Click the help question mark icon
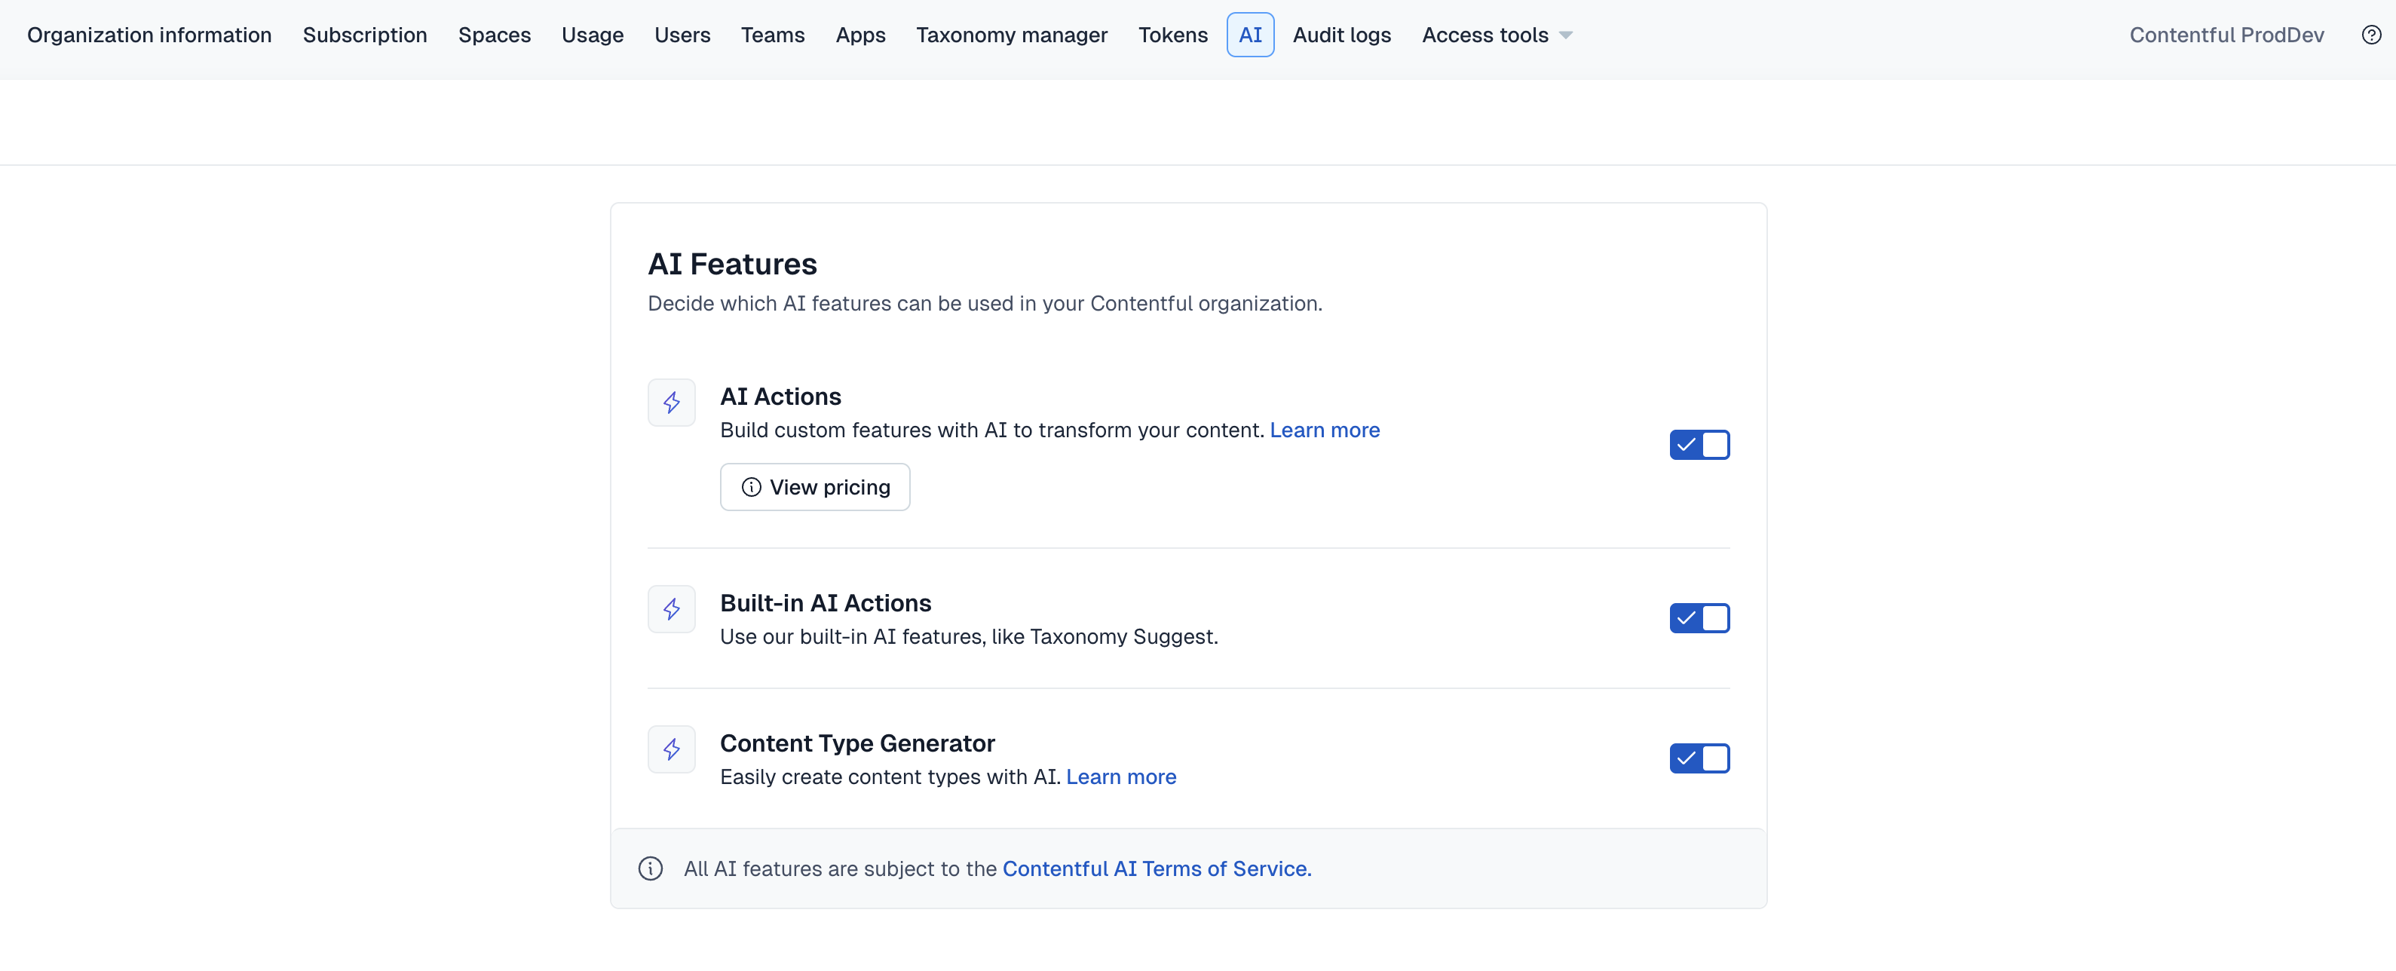 click(x=2371, y=35)
